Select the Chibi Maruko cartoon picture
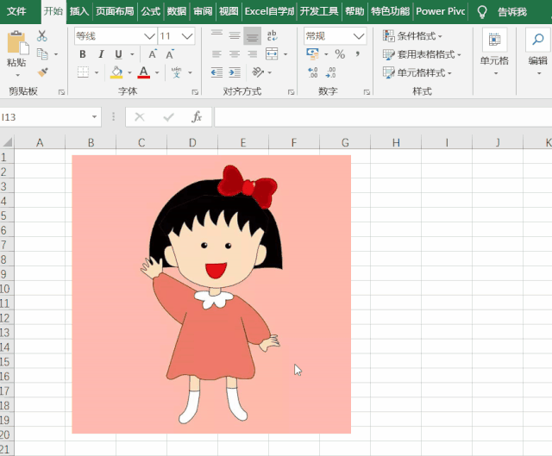The height and width of the screenshot is (456, 552). (x=211, y=294)
